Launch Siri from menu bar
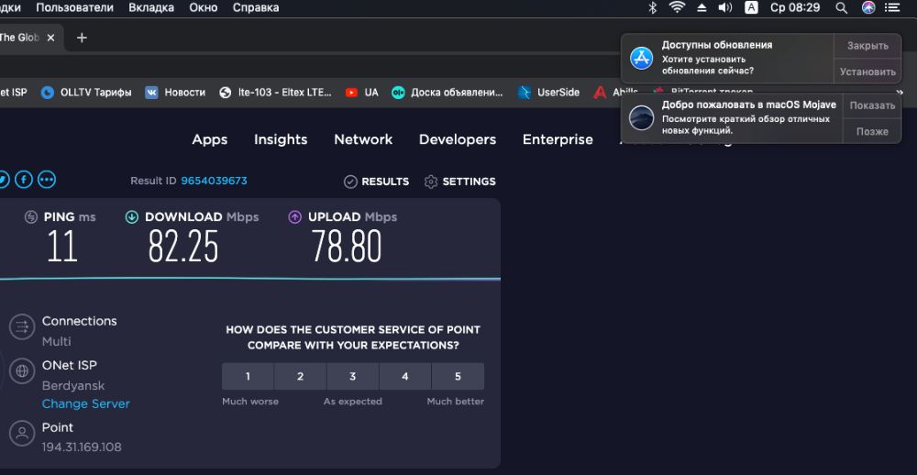The width and height of the screenshot is (917, 475). pos(868,7)
